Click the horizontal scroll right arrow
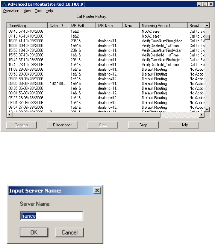Viewport: 215px width, 244px height. pyautogui.click(x=201, y=115)
